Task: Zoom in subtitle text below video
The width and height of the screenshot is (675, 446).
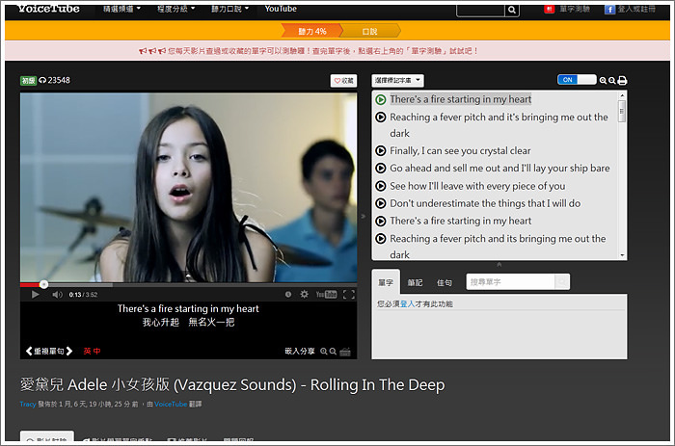Action: pos(323,352)
